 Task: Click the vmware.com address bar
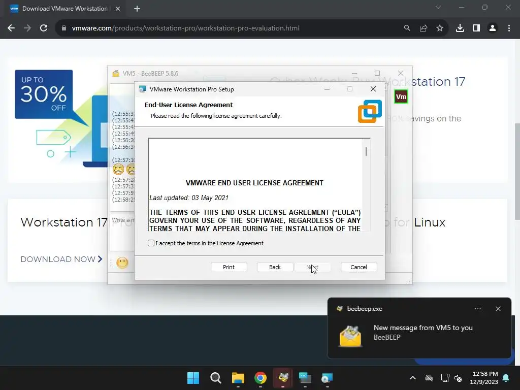[x=186, y=28]
